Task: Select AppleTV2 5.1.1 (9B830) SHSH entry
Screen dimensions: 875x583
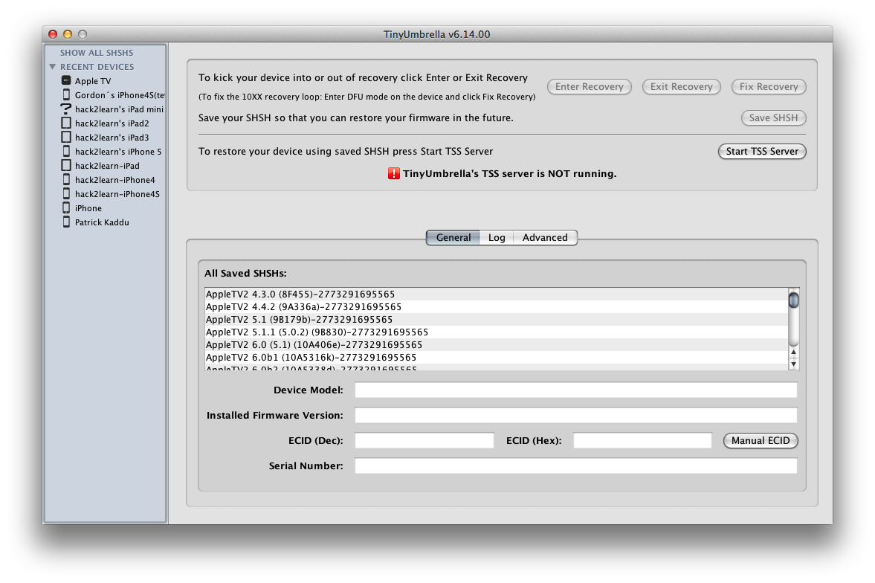Action: [317, 332]
